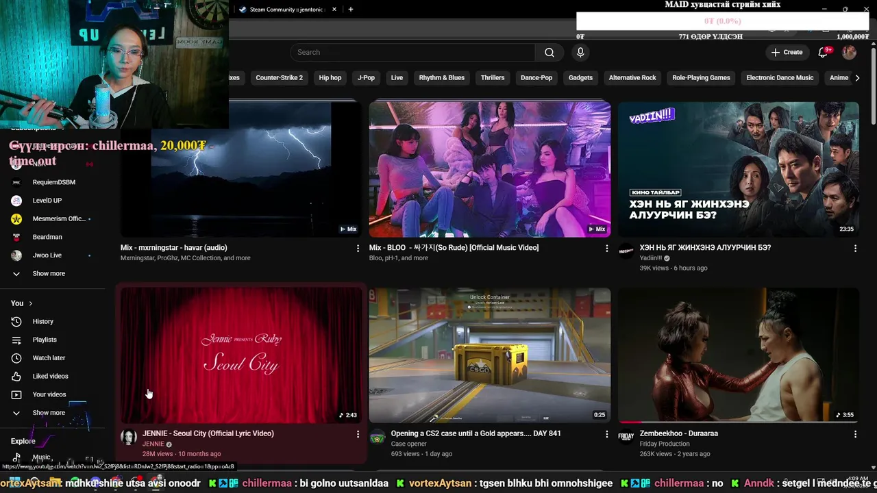Open the CS2 case opening video thumbnail
The image size is (877, 493).
tap(490, 355)
